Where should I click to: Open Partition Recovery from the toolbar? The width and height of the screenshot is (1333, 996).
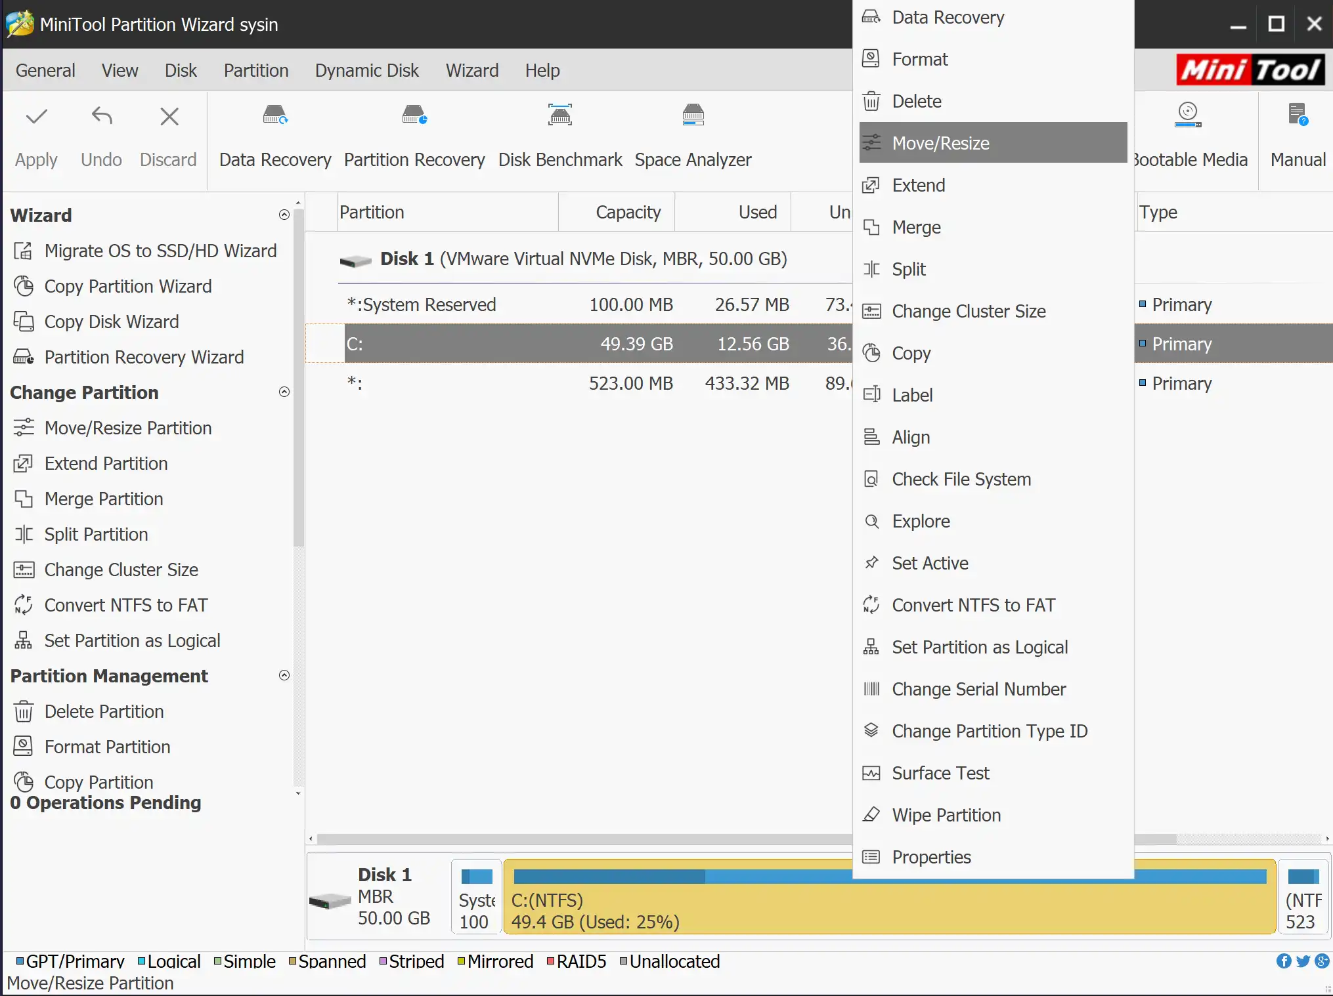pos(414,136)
